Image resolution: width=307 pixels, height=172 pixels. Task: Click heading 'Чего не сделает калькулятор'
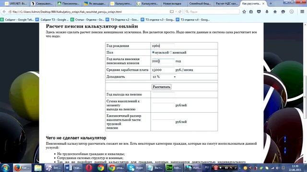click(x=76, y=138)
